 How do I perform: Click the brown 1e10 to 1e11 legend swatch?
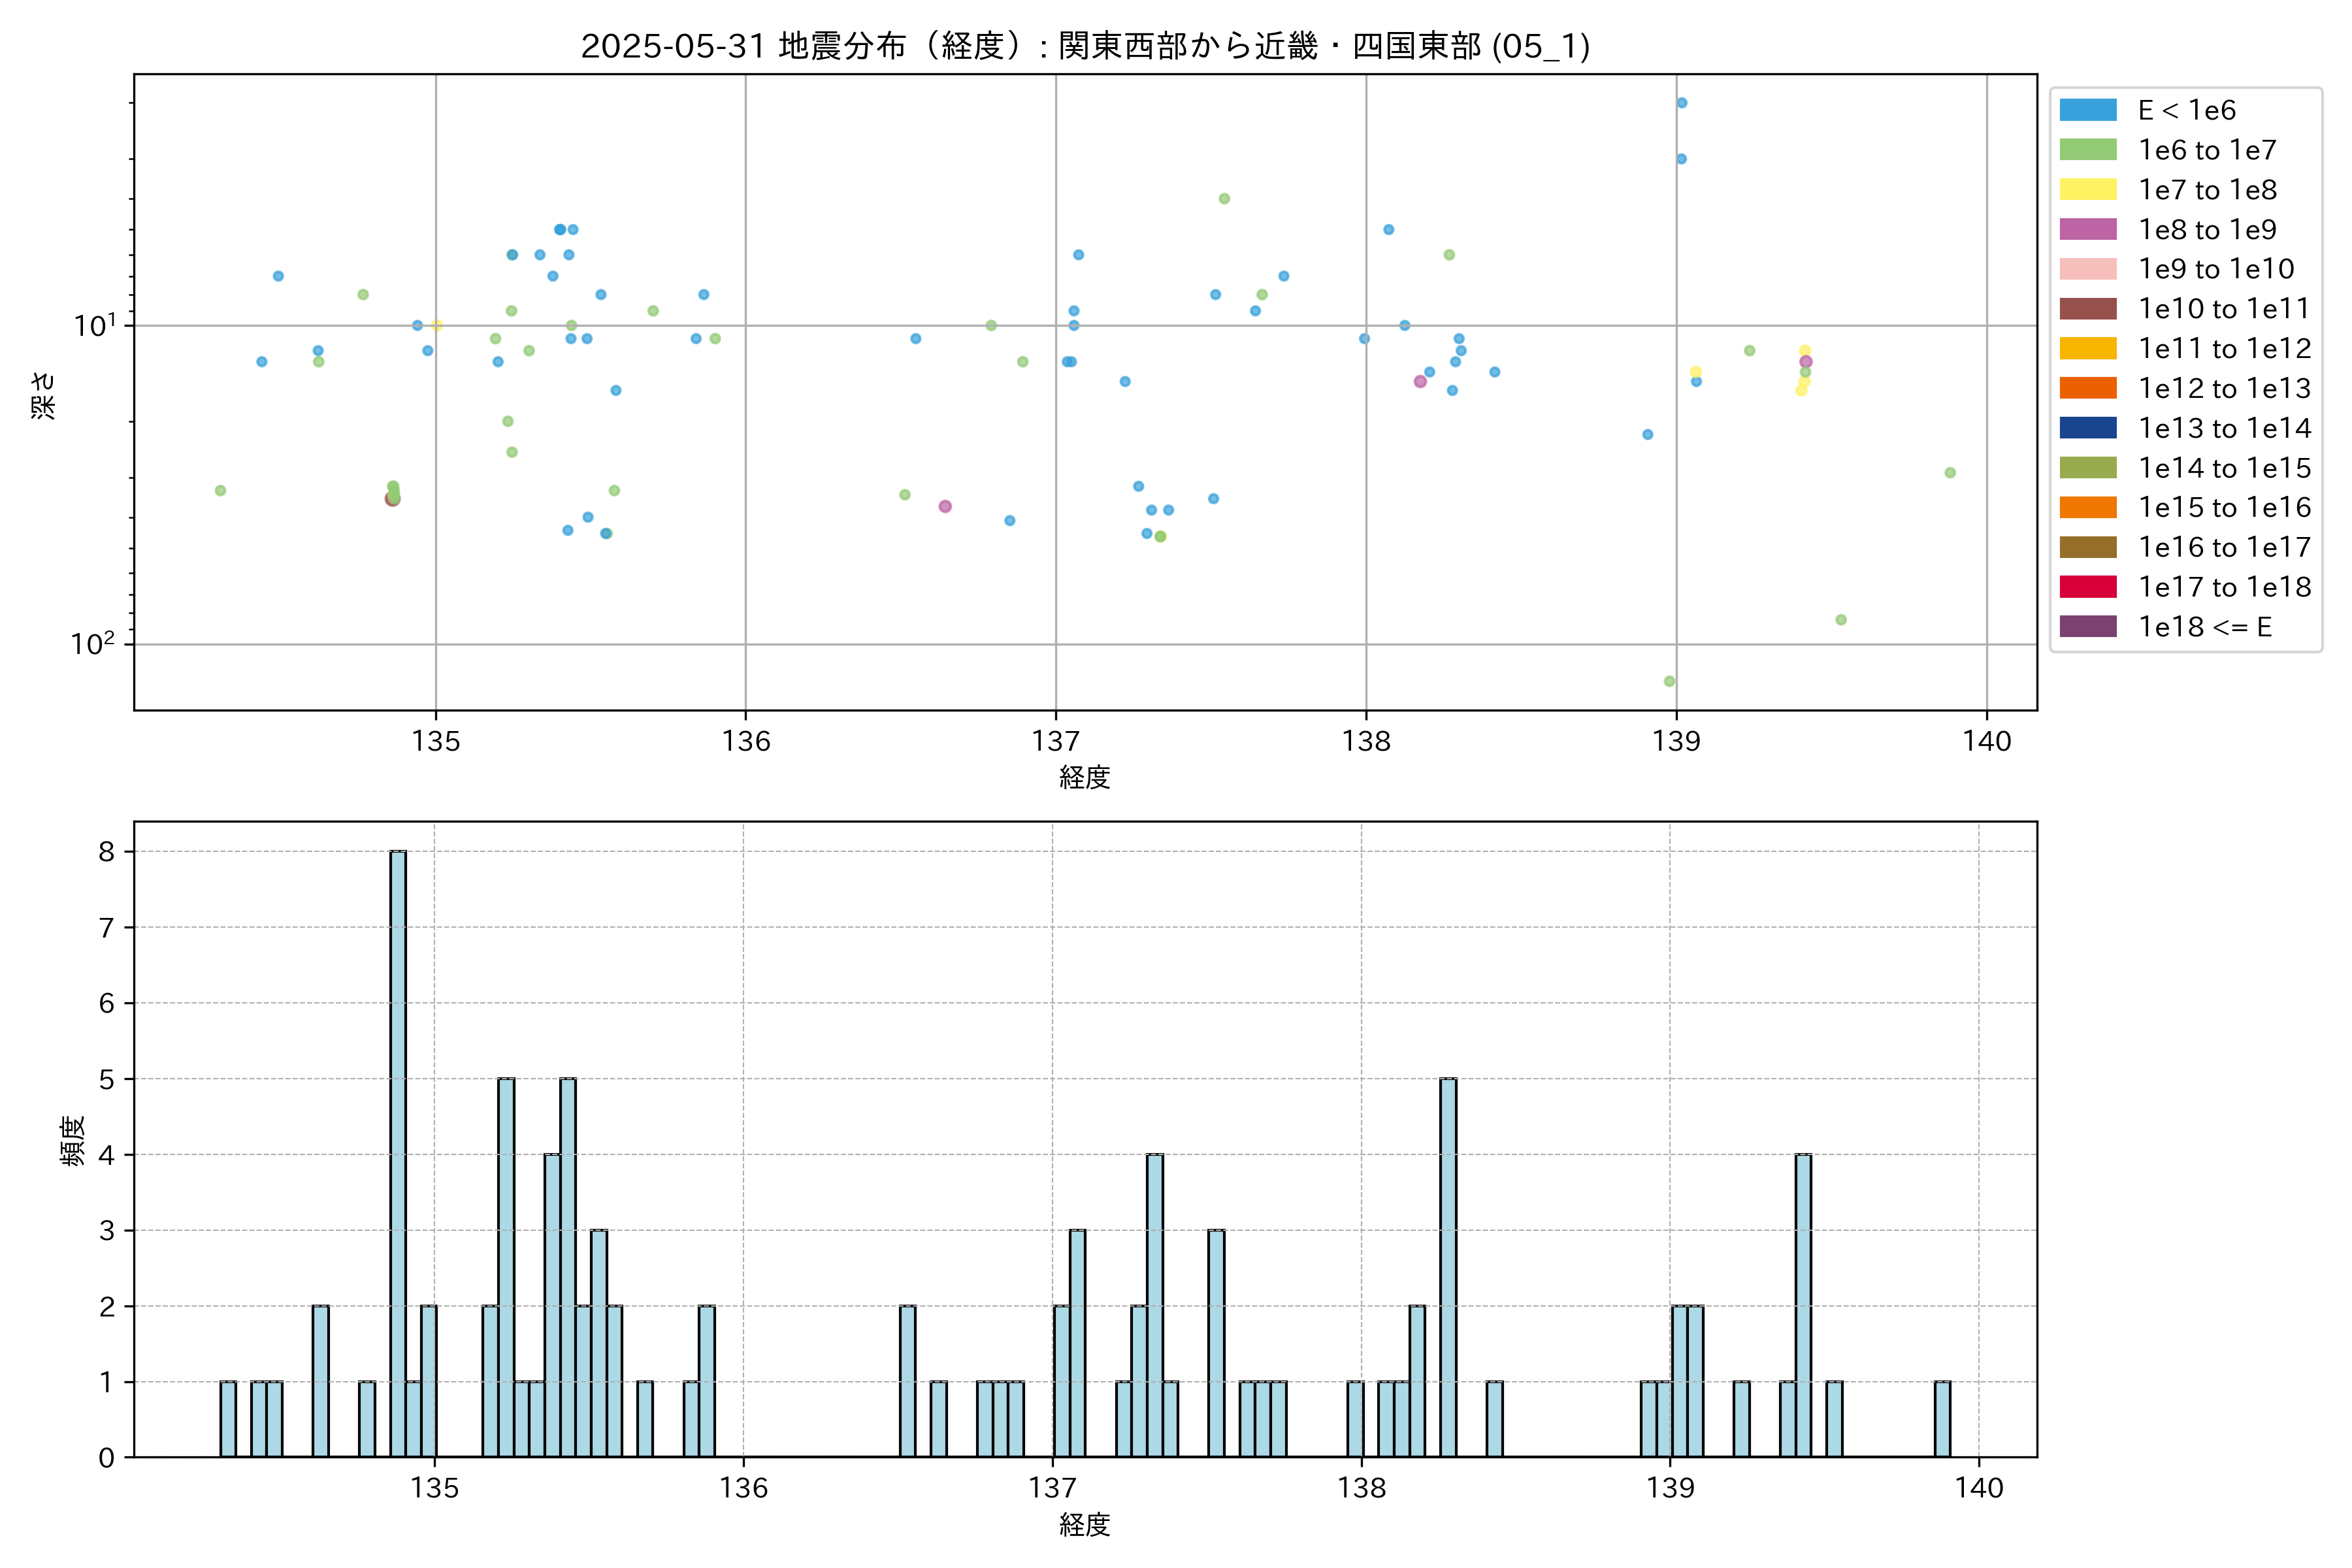(x=2087, y=309)
